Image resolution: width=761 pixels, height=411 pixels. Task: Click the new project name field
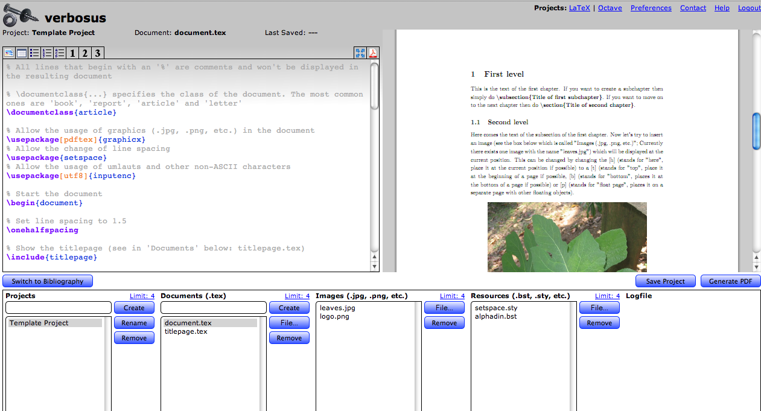[x=58, y=307]
